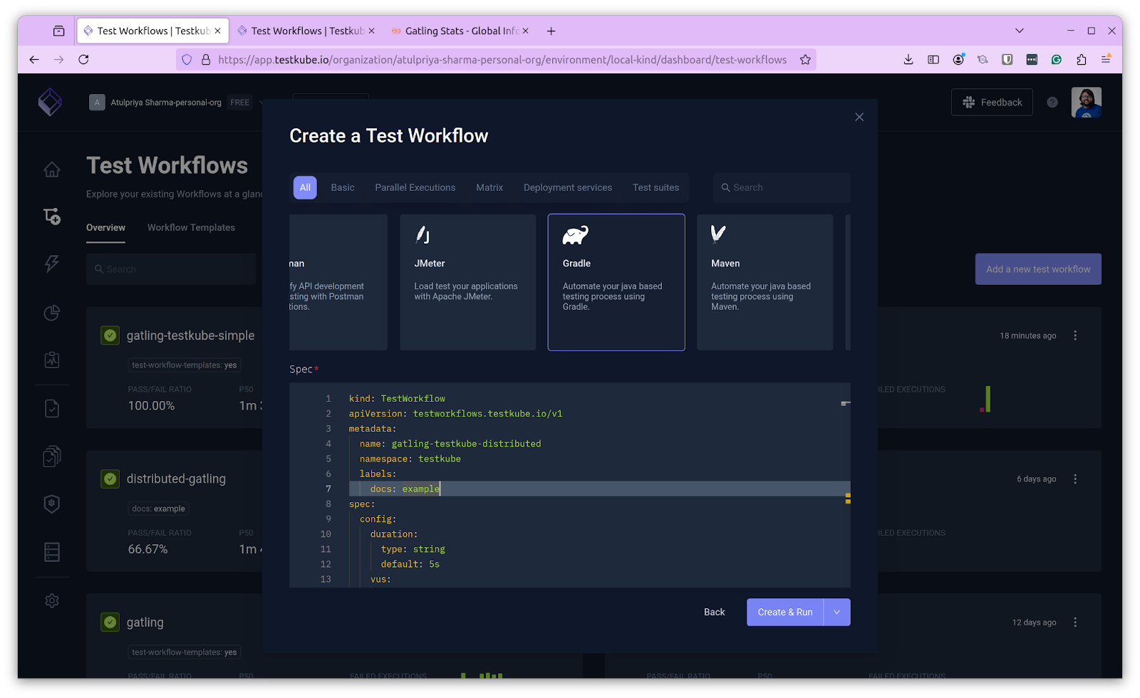This screenshot has height=698, width=1140.
Task: Select the Basic filter tab
Action: click(x=343, y=187)
